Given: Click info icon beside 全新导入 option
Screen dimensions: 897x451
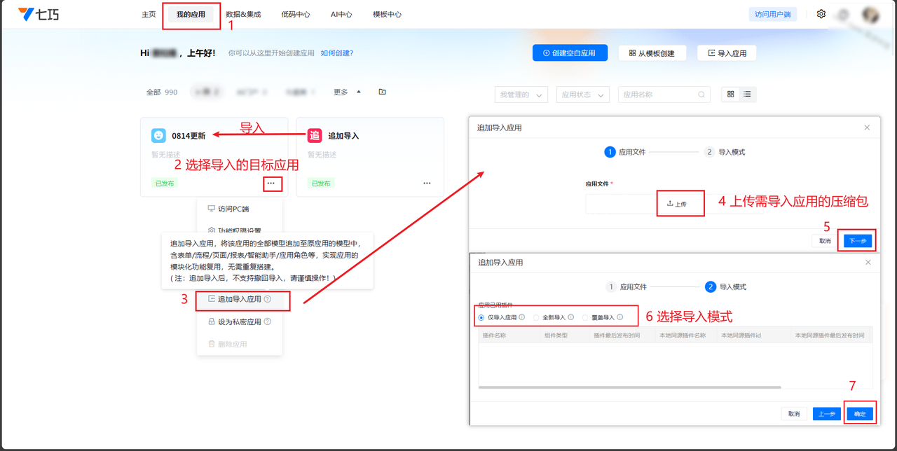Looking at the screenshot, I should [x=571, y=317].
